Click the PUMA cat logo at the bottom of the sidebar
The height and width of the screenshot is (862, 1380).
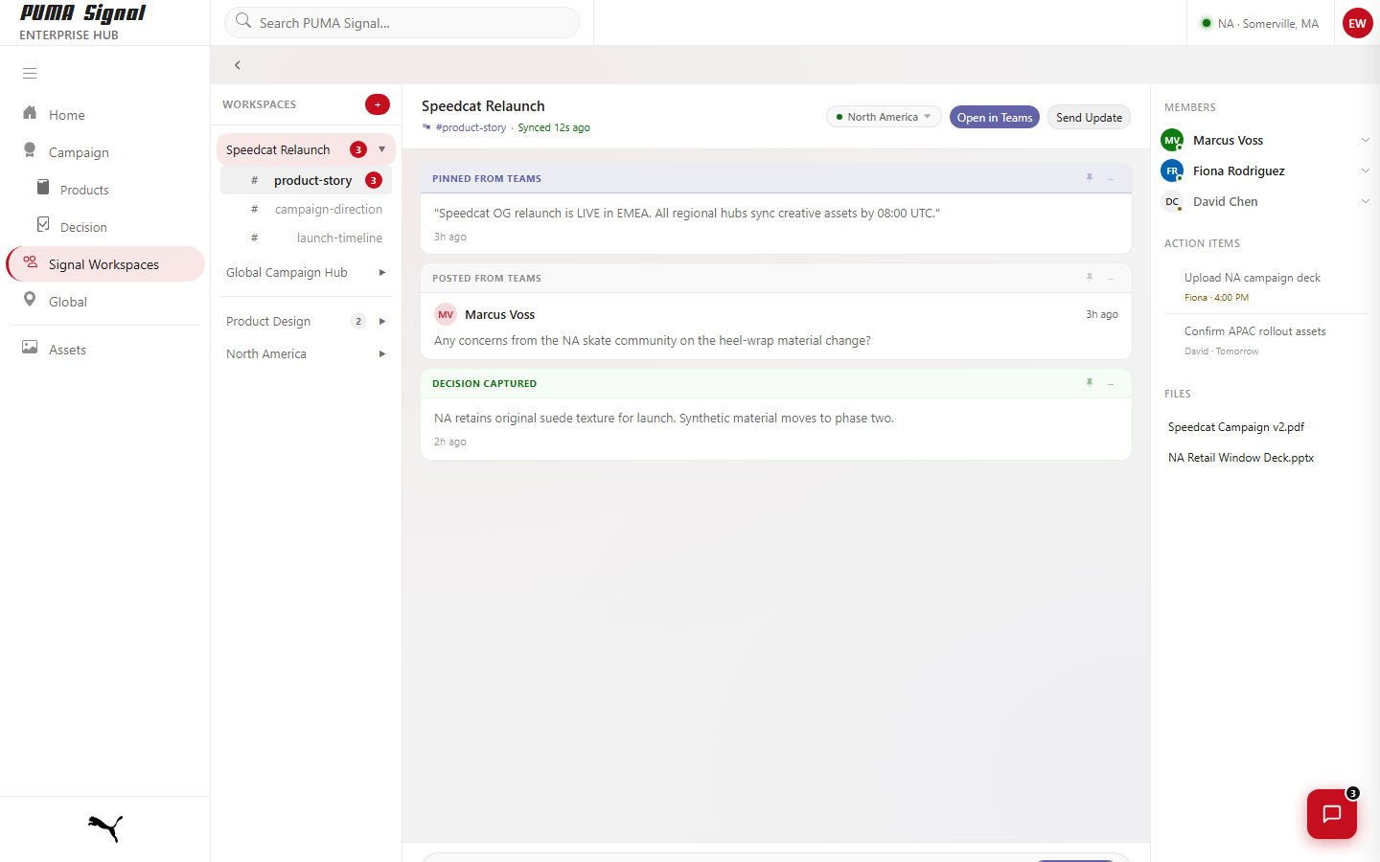pos(105,828)
